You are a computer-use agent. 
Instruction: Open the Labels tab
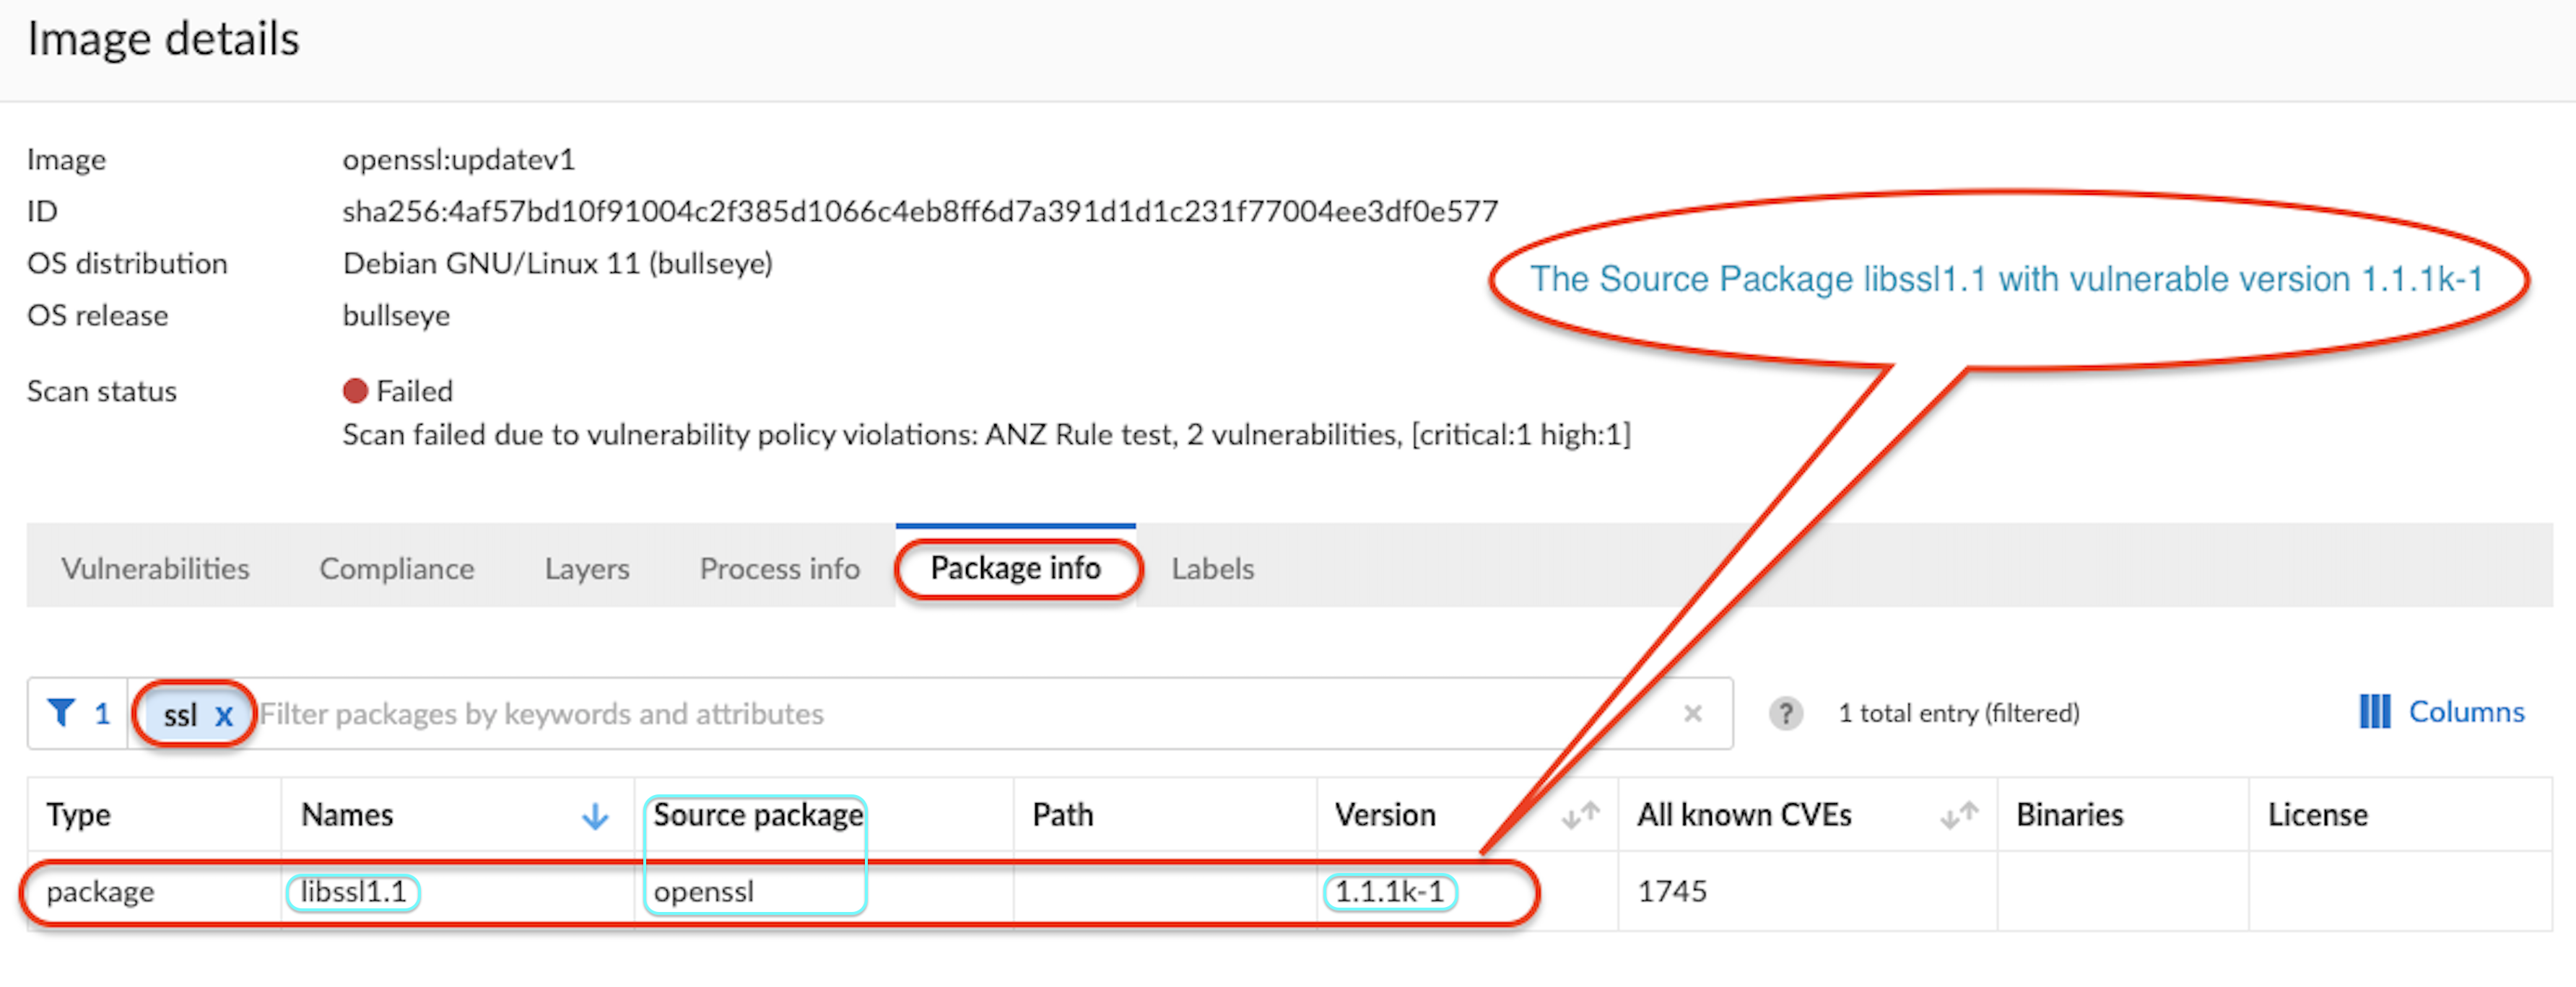coord(1212,569)
